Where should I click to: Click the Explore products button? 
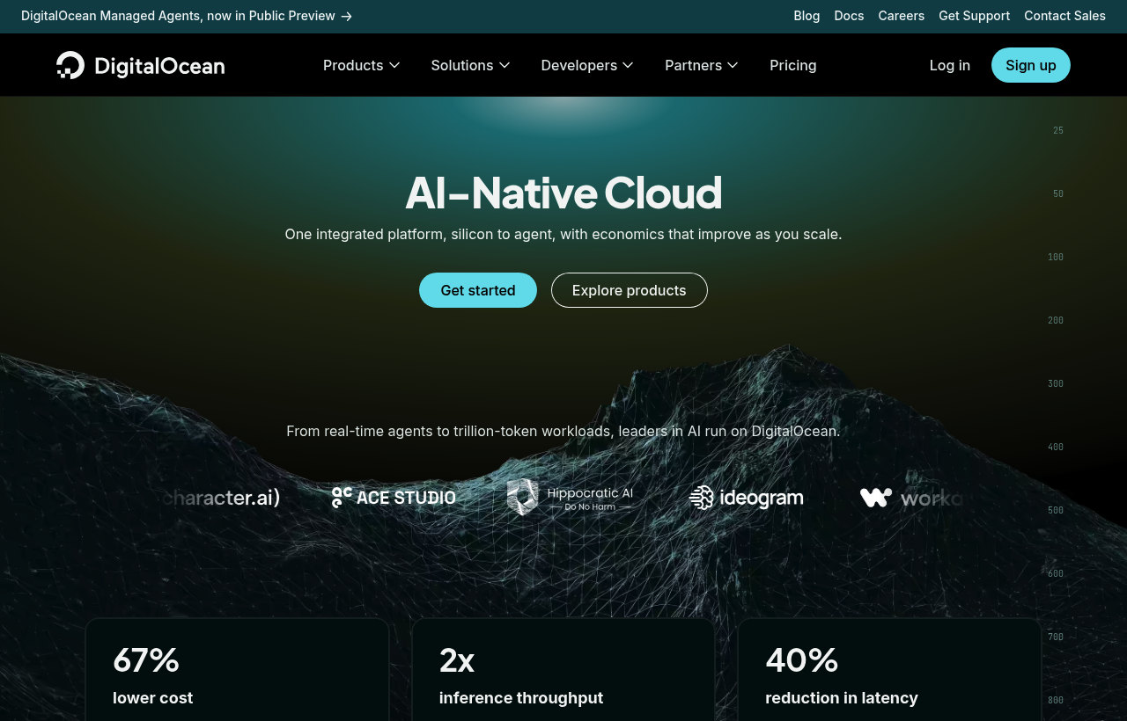(x=630, y=290)
